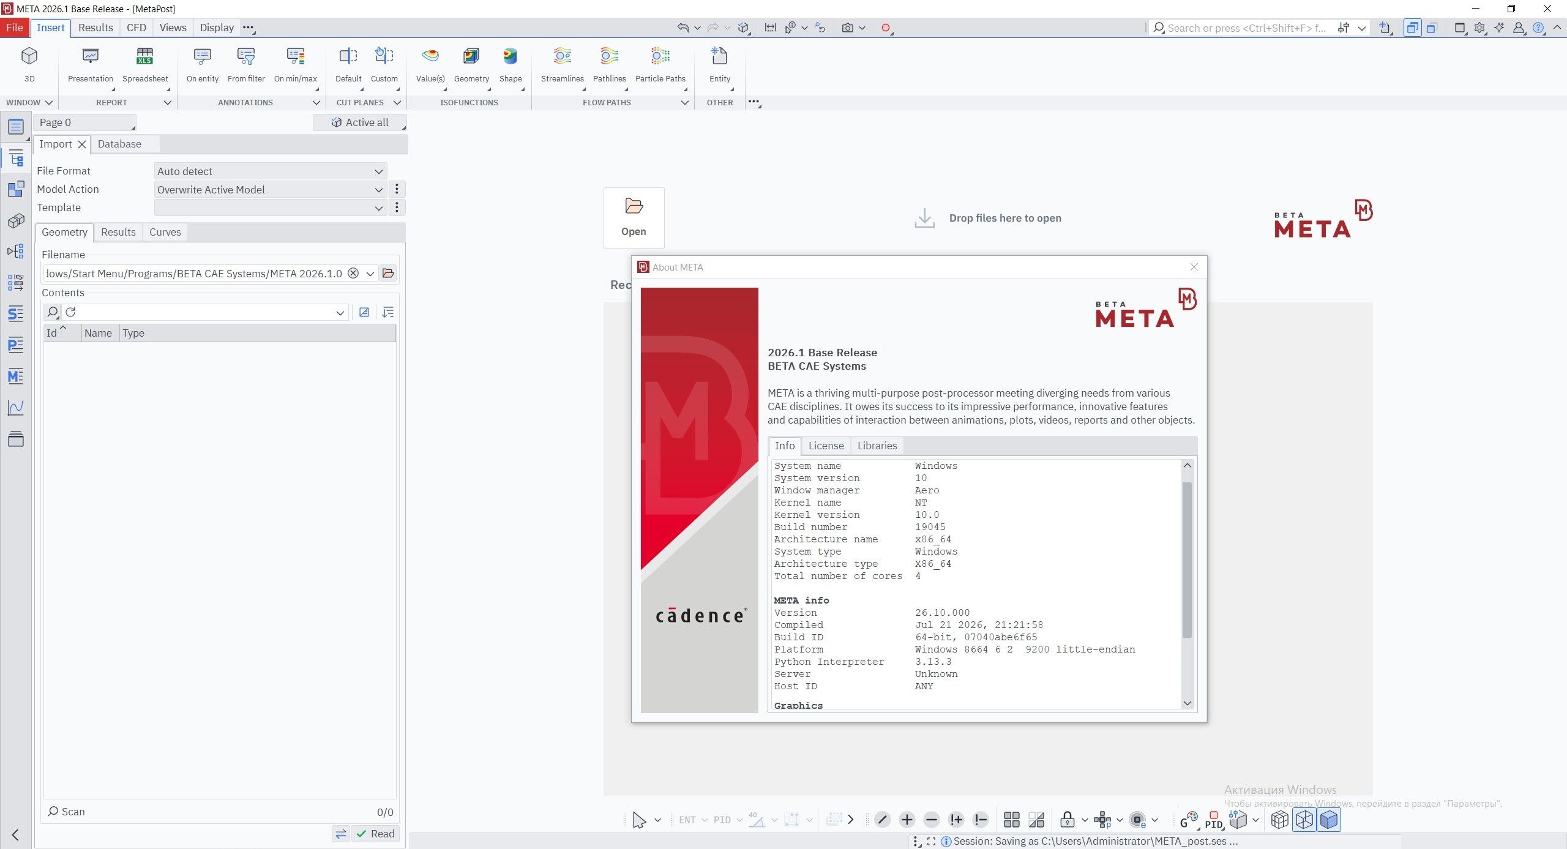Screen dimensions: 1567x849
Task: Open the Parts (P) sidebar panel
Action: tap(16, 345)
